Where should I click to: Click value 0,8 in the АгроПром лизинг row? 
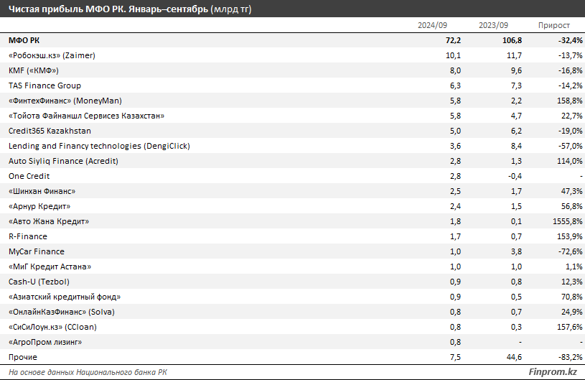455,342
